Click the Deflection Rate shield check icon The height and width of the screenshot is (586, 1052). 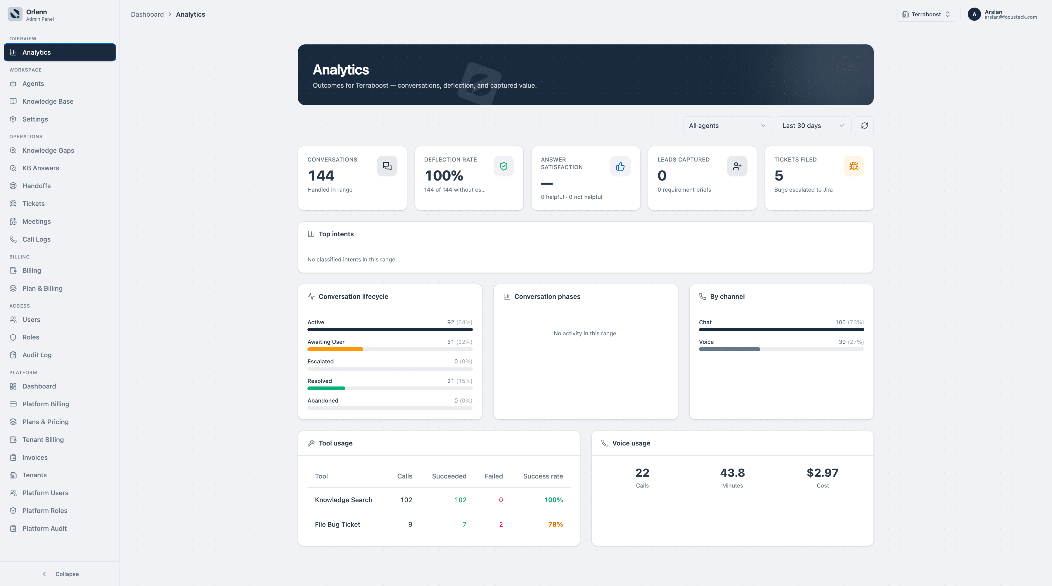(503, 166)
